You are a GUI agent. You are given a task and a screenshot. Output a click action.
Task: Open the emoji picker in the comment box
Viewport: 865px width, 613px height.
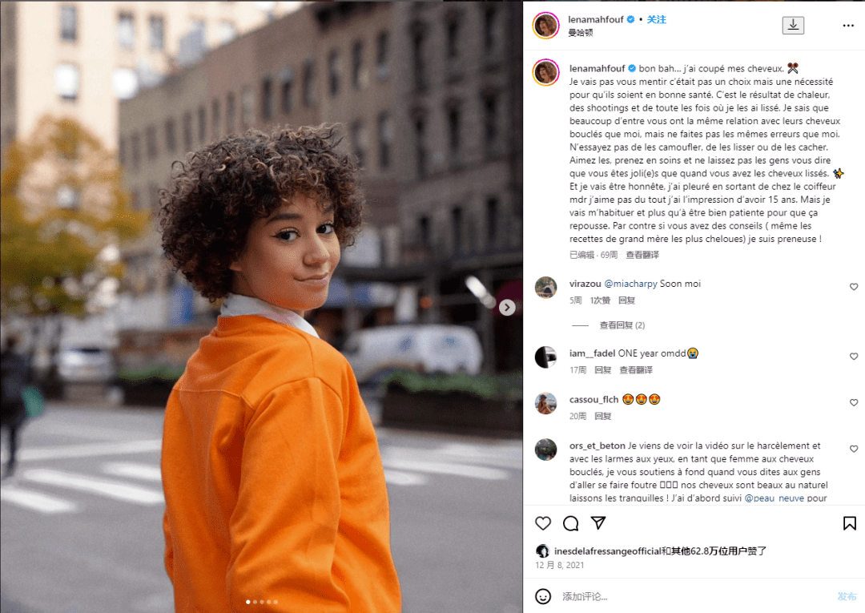543,596
